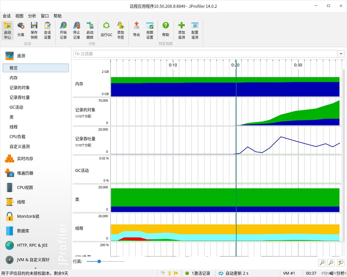
Task: Open the 会话 menu
Action: coord(7,16)
